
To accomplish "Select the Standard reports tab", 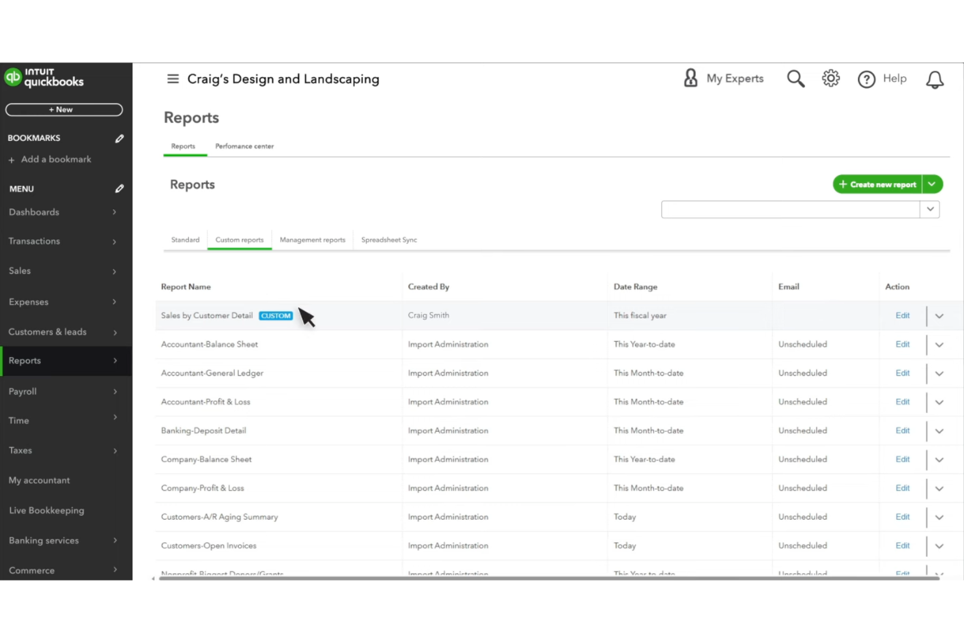I will (x=185, y=240).
